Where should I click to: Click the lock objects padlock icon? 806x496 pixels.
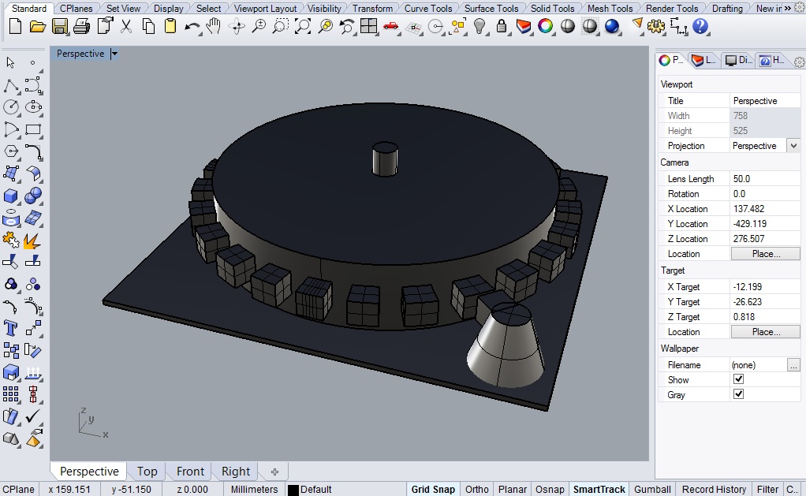(502, 26)
